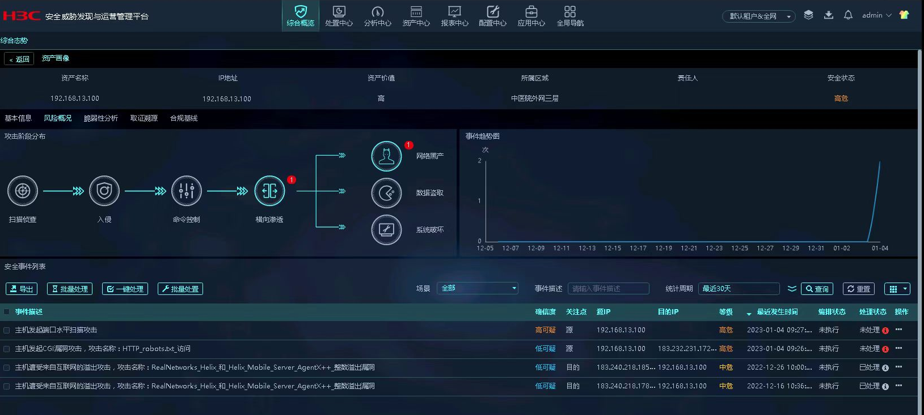Expand advanced filters with double-chevron icon

pos(792,289)
